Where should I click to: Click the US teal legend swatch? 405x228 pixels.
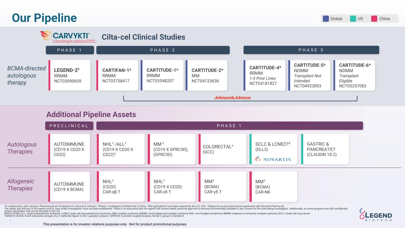353,19
